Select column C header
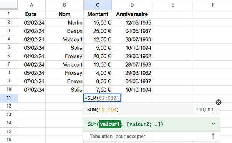This screenshot has width=232, height=143. coord(98,5)
